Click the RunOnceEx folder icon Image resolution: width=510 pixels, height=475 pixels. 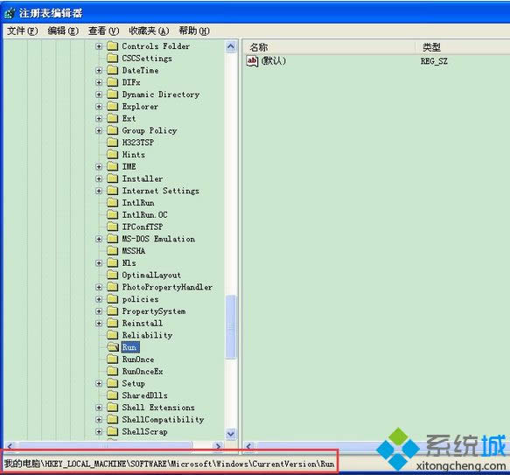pyautogui.click(x=113, y=371)
